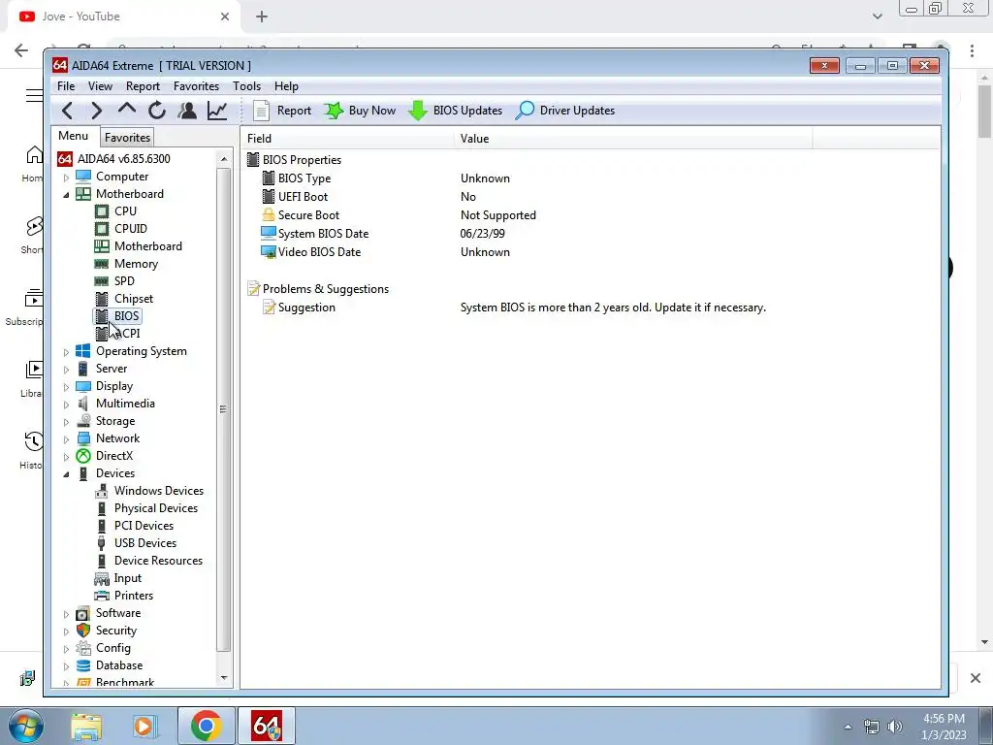Click the Buy Now button
Screen dimensions: 993x745
360,111
